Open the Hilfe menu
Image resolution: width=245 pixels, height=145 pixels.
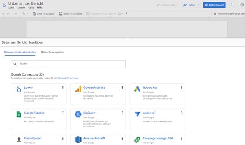click(x=39, y=8)
